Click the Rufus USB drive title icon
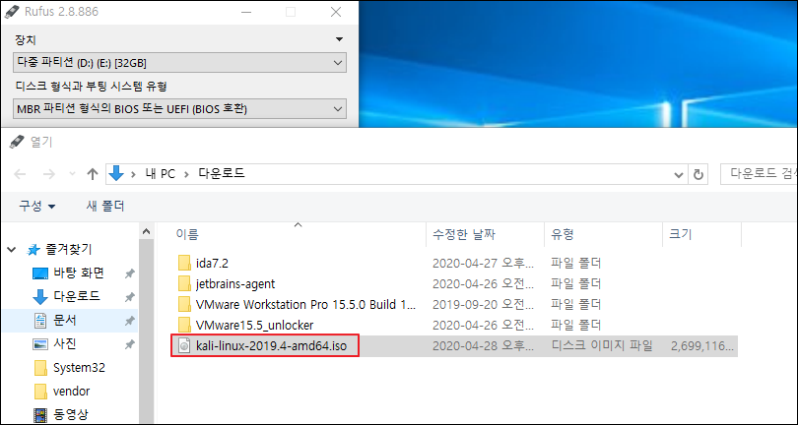 pos(13,12)
